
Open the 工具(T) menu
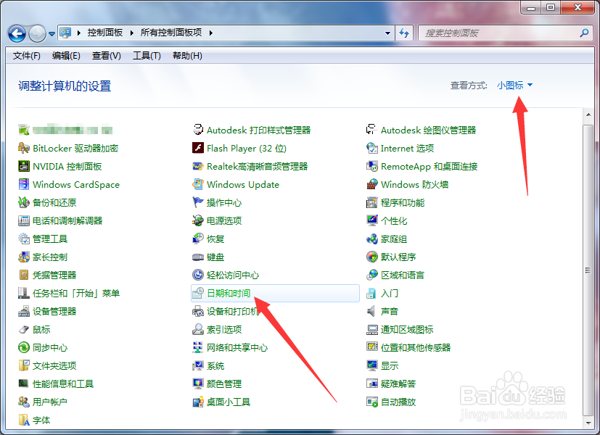147,56
